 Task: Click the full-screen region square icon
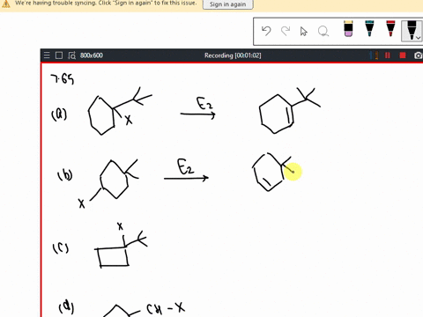[x=59, y=55]
